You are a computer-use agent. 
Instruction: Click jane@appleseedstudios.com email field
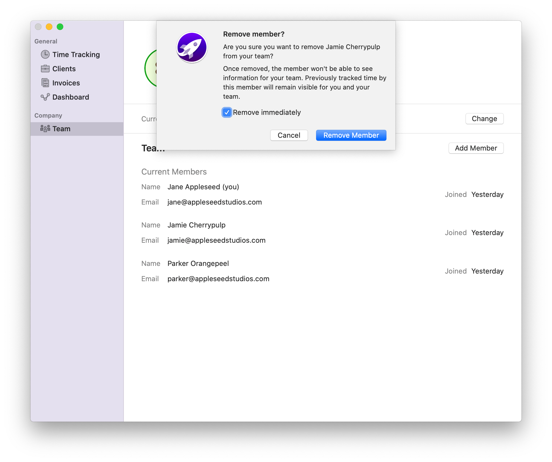click(x=215, y=201)
